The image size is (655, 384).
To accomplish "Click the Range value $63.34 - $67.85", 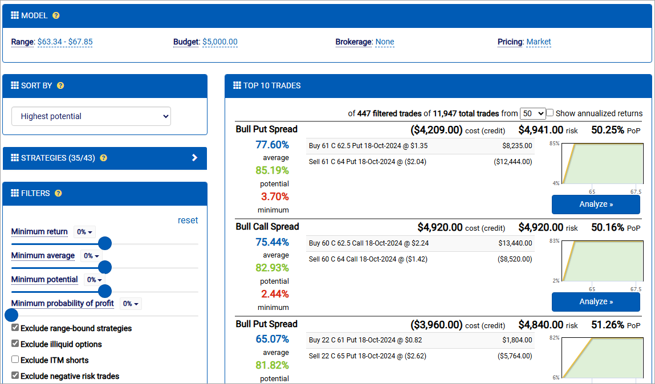I will tap(65, 42).
